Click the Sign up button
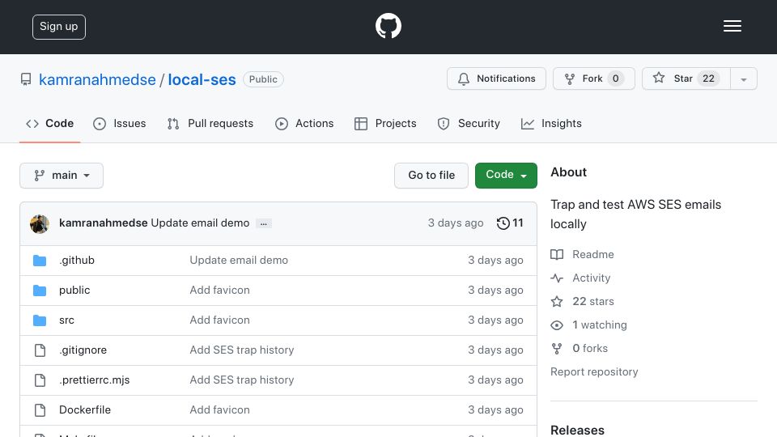The height and width of the screenshot is (437, 777). (59, 27)
